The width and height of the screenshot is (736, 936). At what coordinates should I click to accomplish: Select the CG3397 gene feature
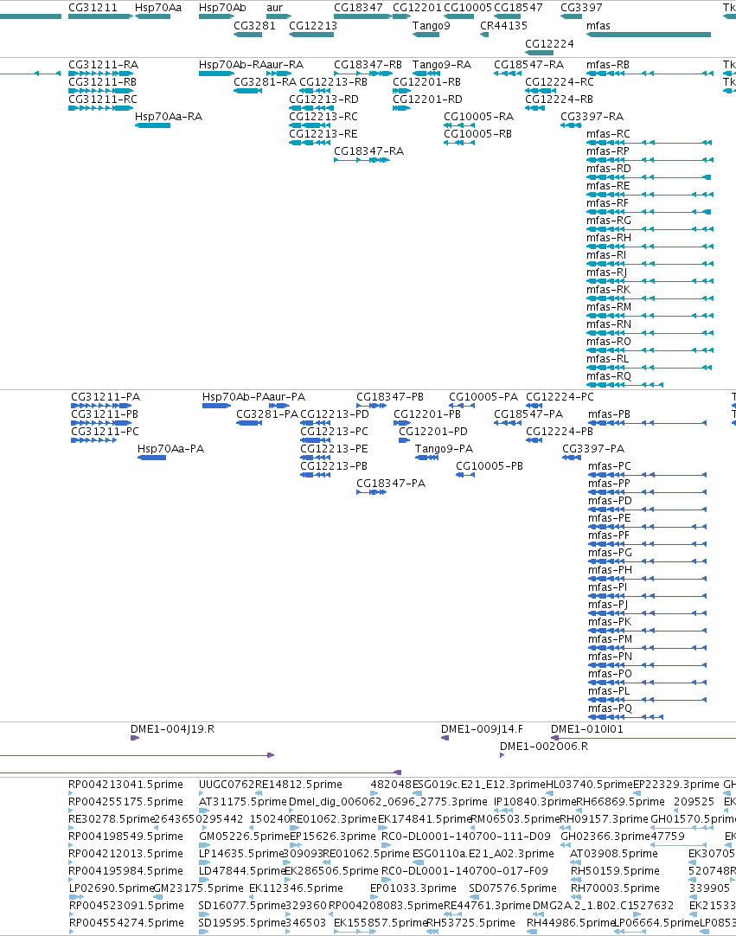[x=572, y=16]
